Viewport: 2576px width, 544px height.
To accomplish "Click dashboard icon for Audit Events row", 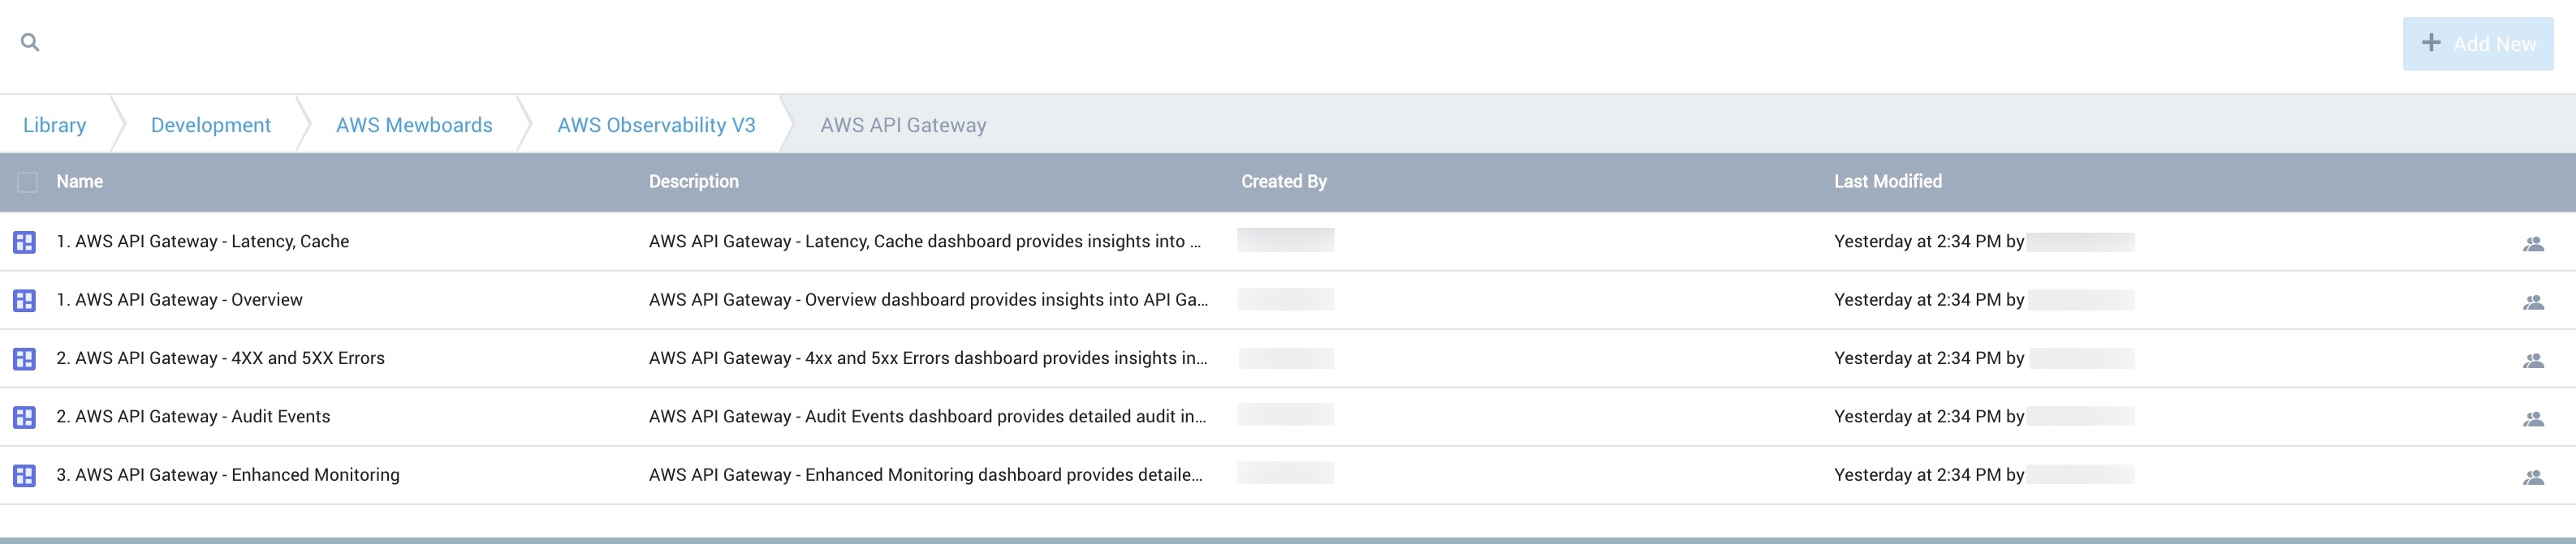I will coord(25,418).
